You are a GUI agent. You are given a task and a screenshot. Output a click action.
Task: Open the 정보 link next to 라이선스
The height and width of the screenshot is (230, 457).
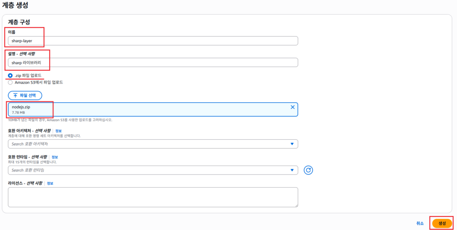tap(50, 184)
